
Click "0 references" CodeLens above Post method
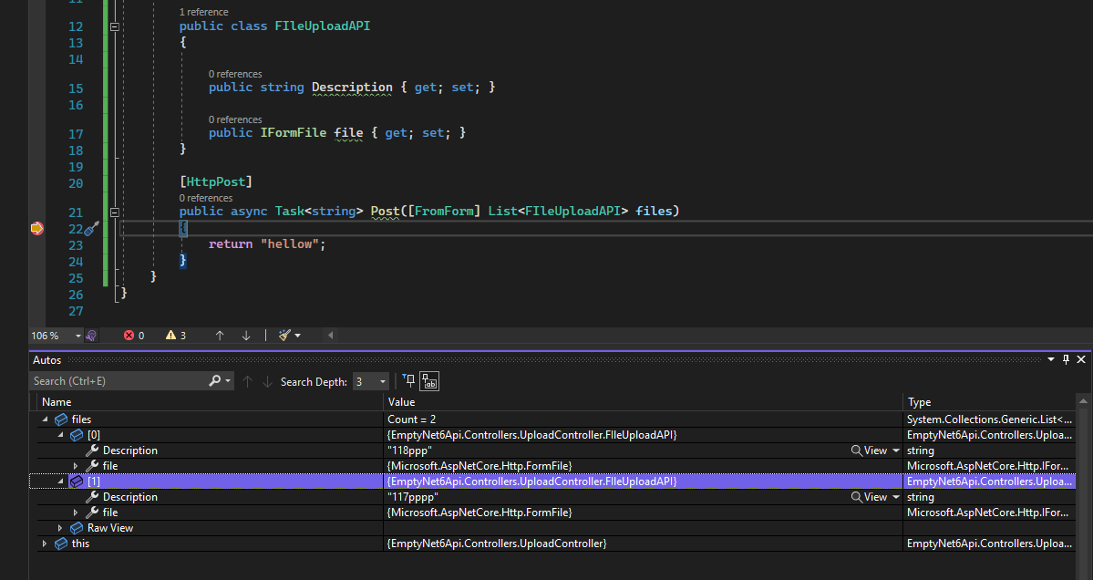(x=206, y=198)
